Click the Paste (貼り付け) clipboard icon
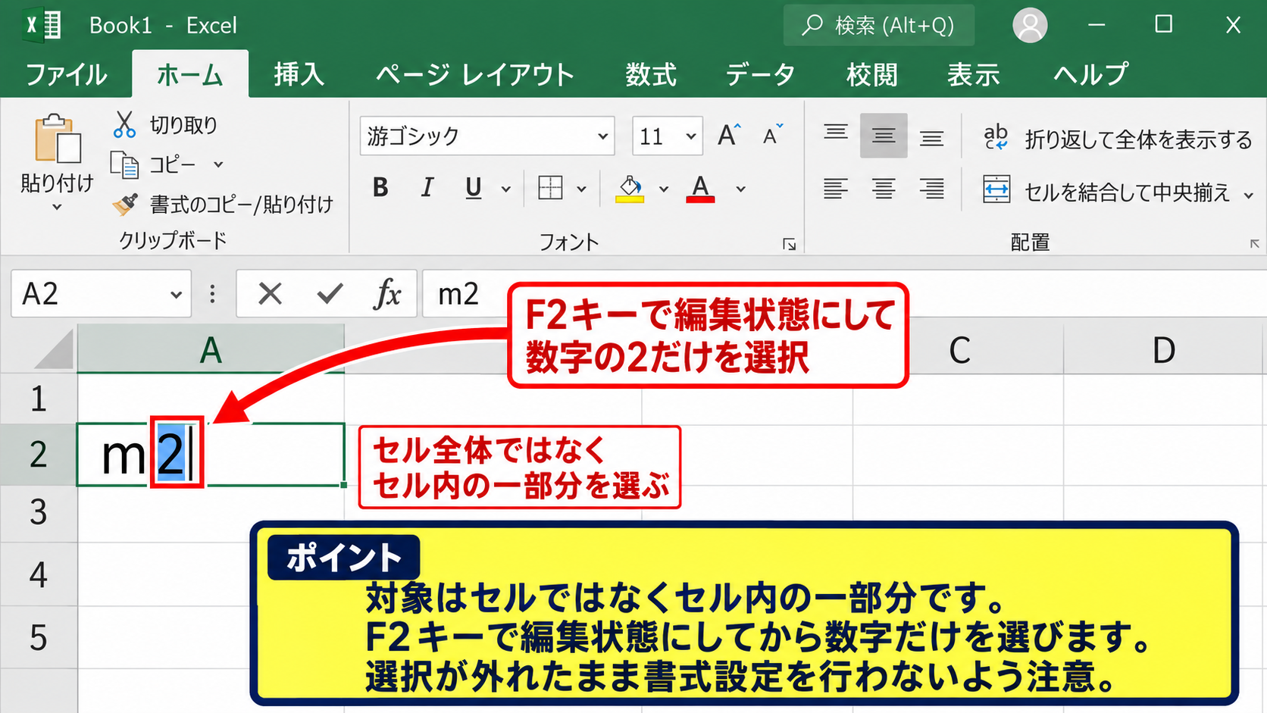 [58, 139]
